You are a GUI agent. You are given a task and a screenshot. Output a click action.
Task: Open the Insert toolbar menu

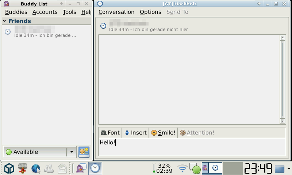coord(135,133)
